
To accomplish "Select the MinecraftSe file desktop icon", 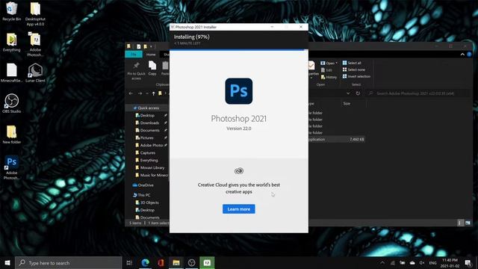I will pos(12,73).
